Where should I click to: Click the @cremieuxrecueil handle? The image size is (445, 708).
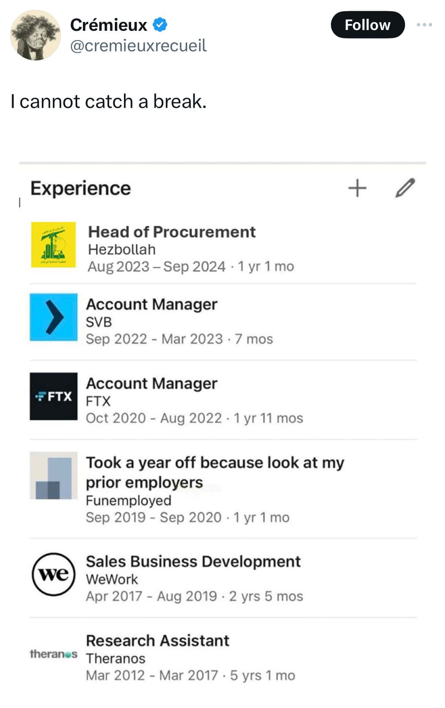(x=138, y=46)
